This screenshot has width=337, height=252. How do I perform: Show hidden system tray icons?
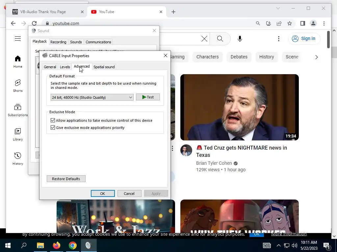[278, 245]
